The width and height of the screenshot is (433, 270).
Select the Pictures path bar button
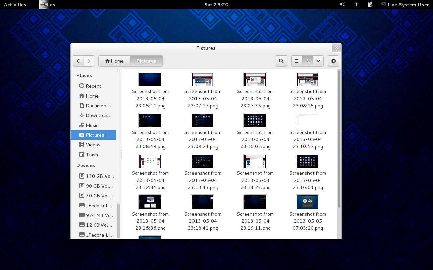146,61
